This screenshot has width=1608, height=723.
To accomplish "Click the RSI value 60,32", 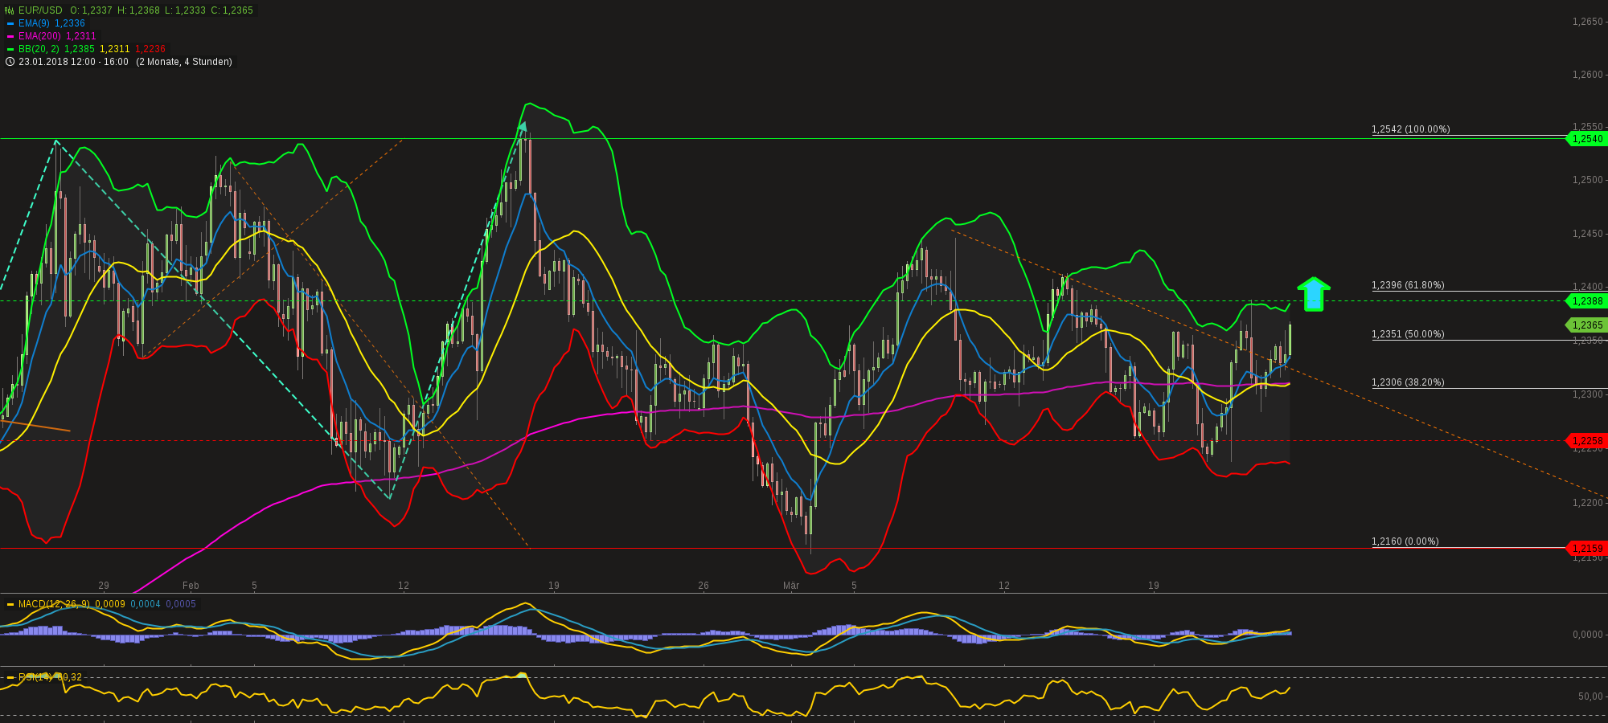I will 69,677.
